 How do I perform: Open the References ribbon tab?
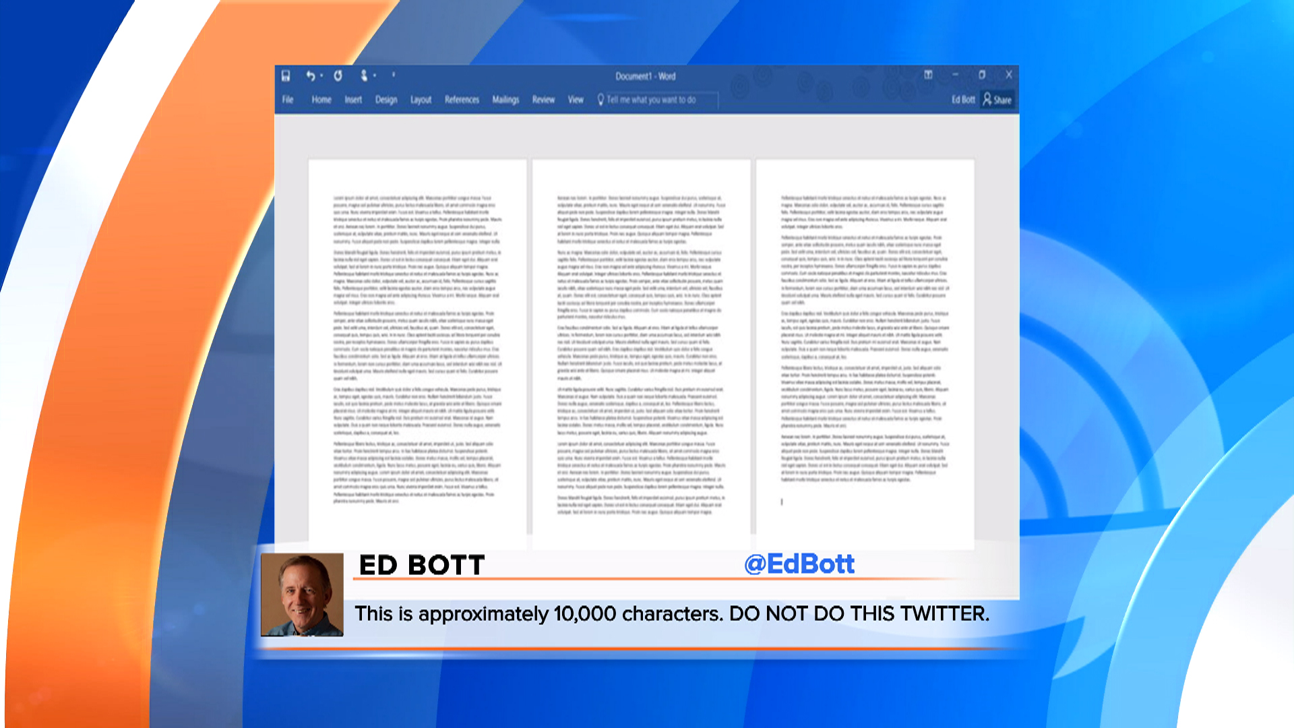click(463, 99)
